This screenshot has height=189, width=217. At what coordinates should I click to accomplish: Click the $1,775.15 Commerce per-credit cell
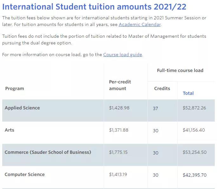point(118,152)
